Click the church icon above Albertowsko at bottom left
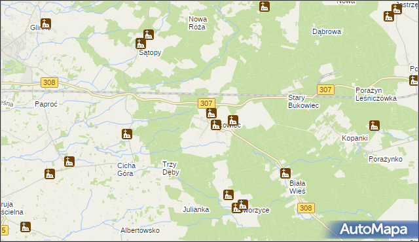419x242 pixels. pos(26,227)
